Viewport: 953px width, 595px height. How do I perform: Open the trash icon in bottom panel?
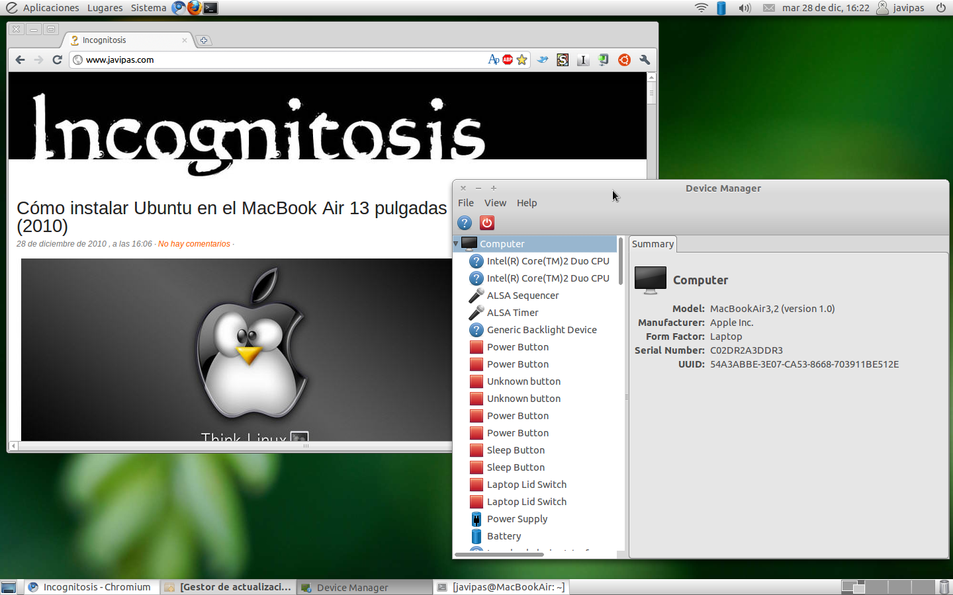pyautogui.click(x=944, y=587)
